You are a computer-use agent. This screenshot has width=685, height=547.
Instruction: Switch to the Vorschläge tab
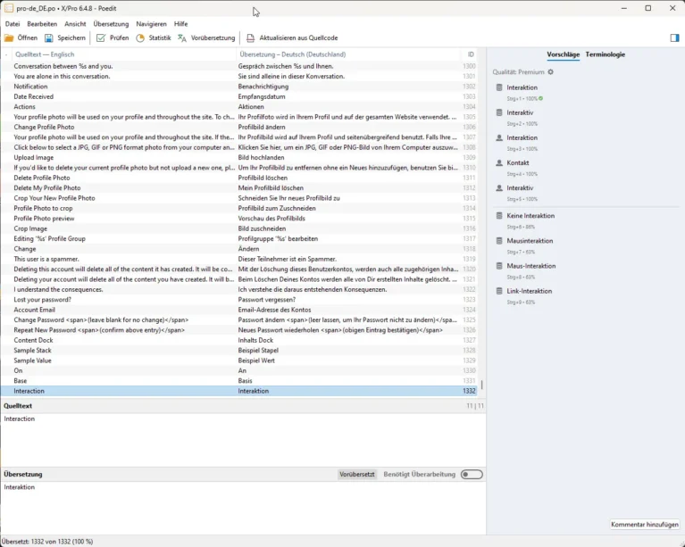[564, 54]
